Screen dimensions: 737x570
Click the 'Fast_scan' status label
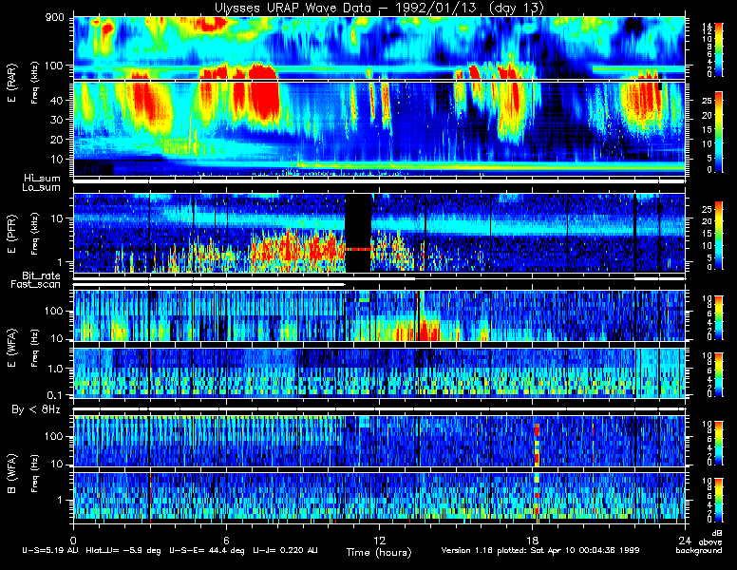coord(36,284)
